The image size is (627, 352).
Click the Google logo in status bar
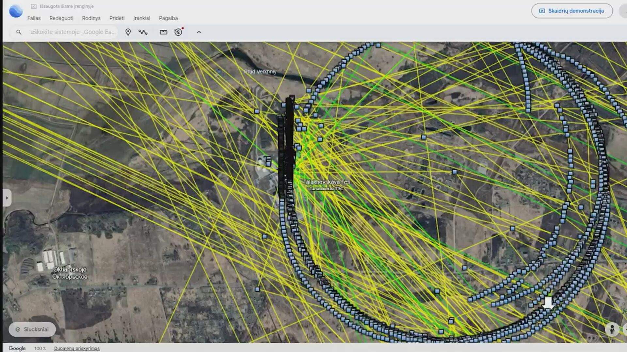[17, 348]
